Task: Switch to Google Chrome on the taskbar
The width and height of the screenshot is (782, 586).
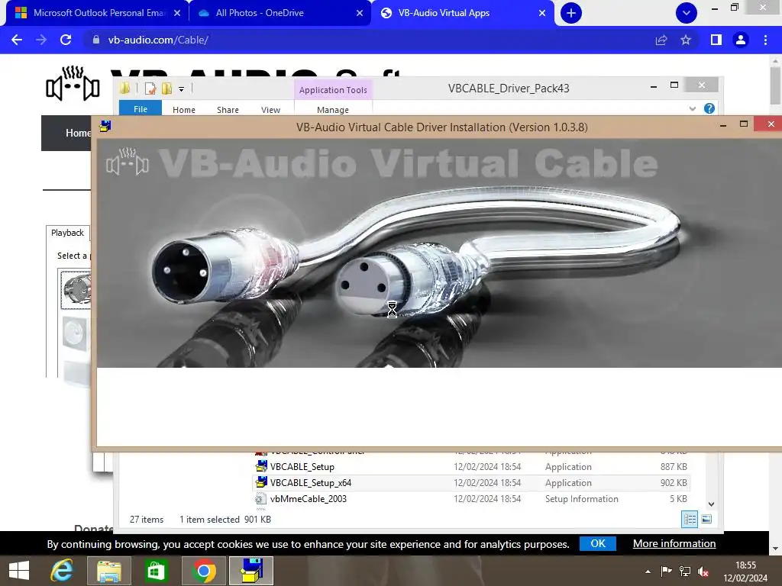Action: pos(203,571)
